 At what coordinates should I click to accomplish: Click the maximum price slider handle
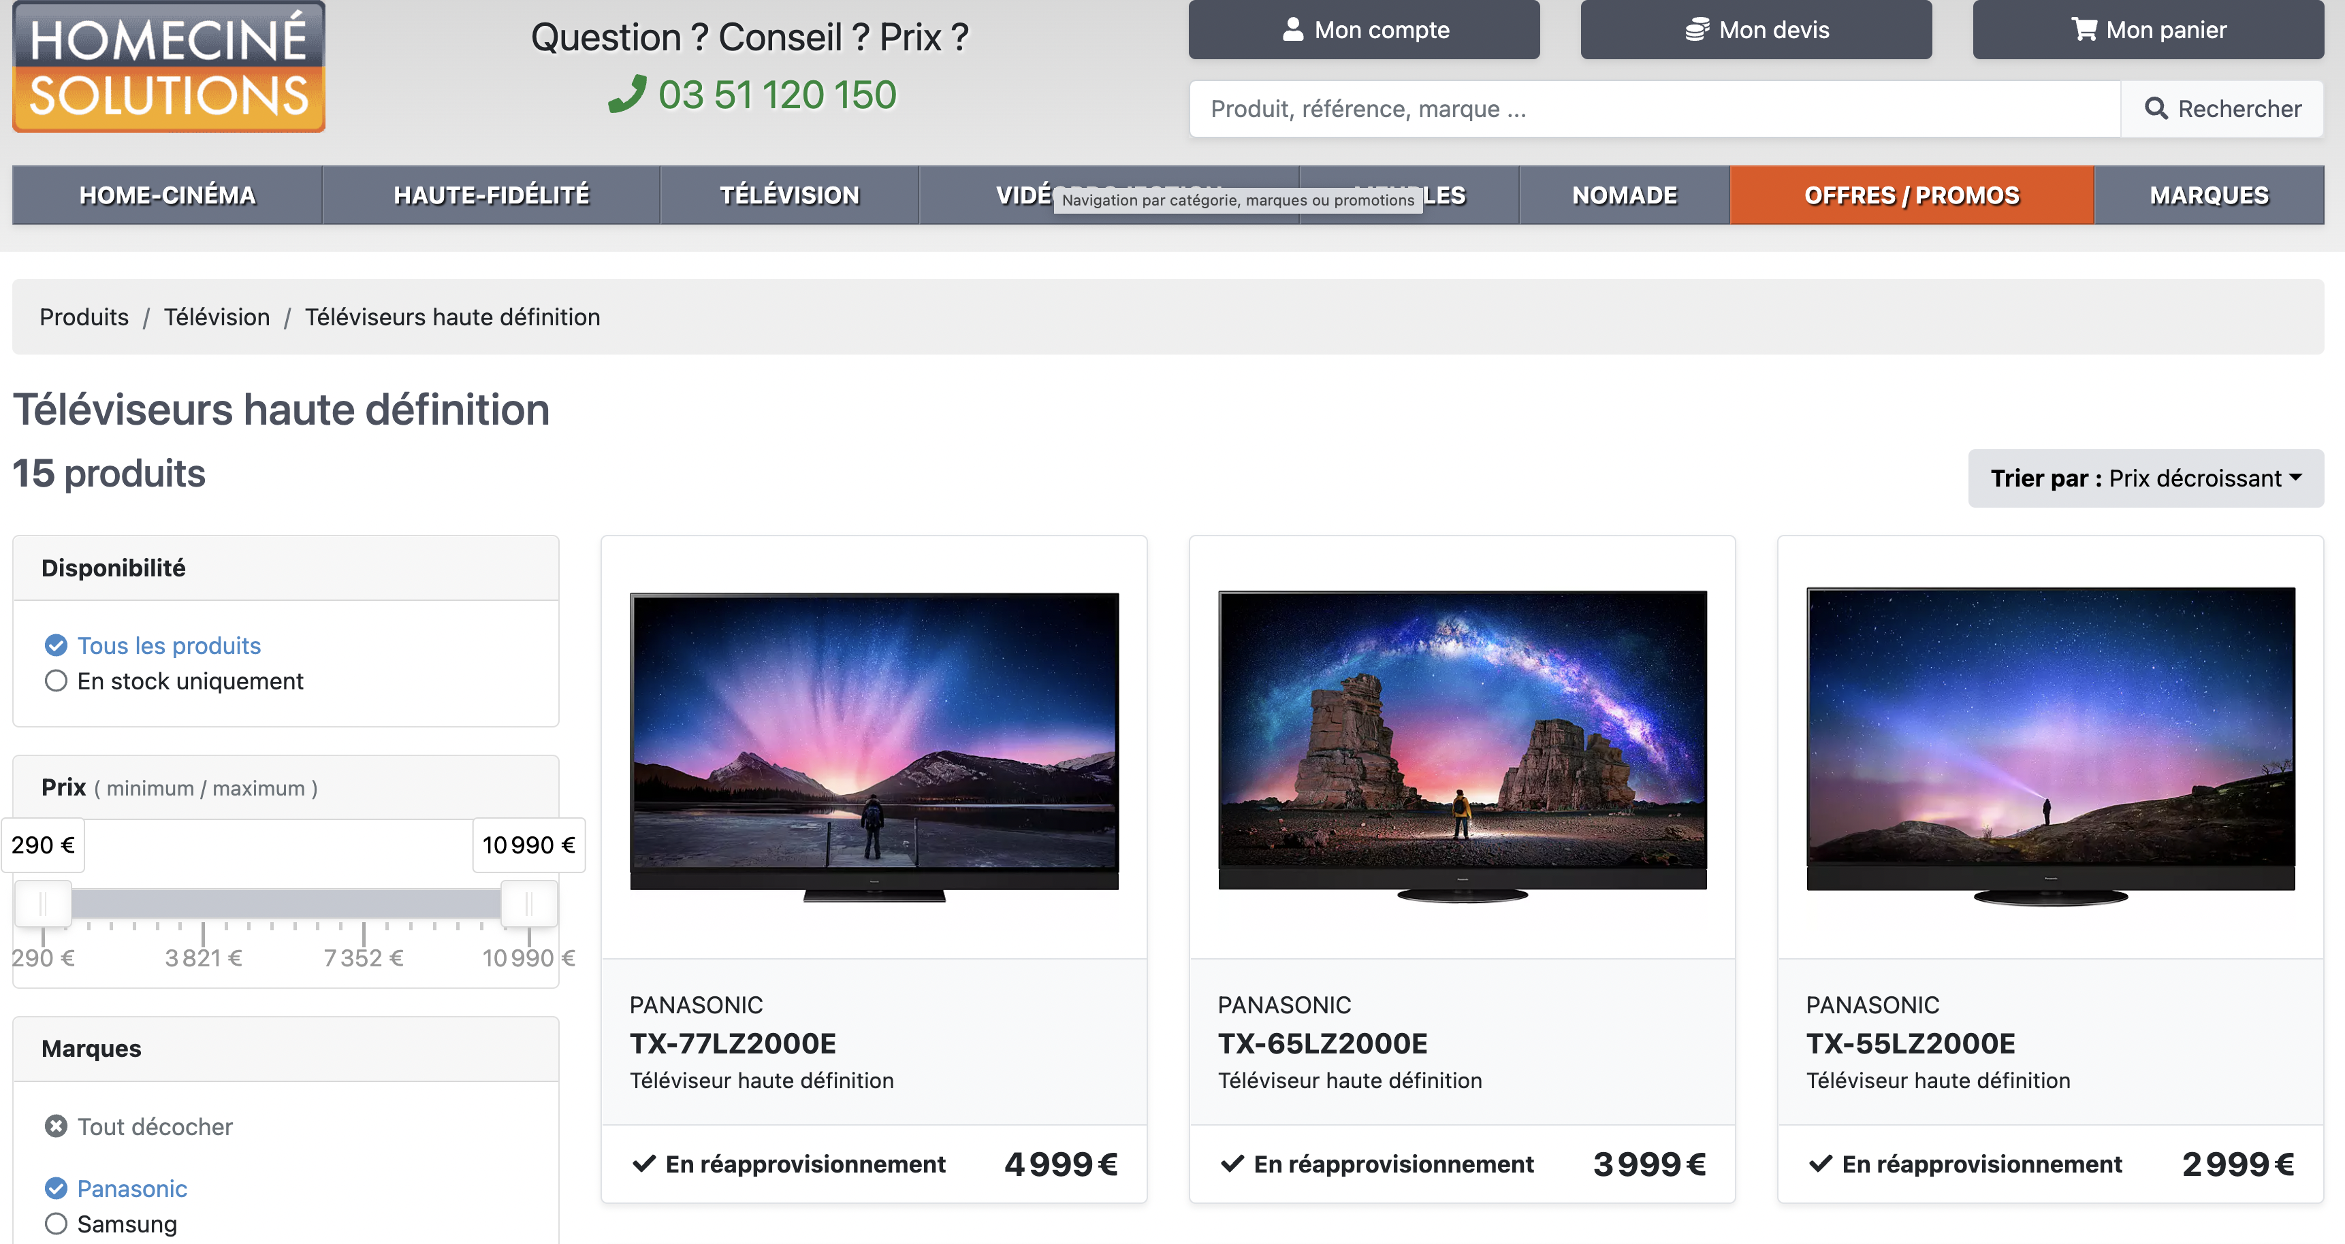click(x=529, y=904)
